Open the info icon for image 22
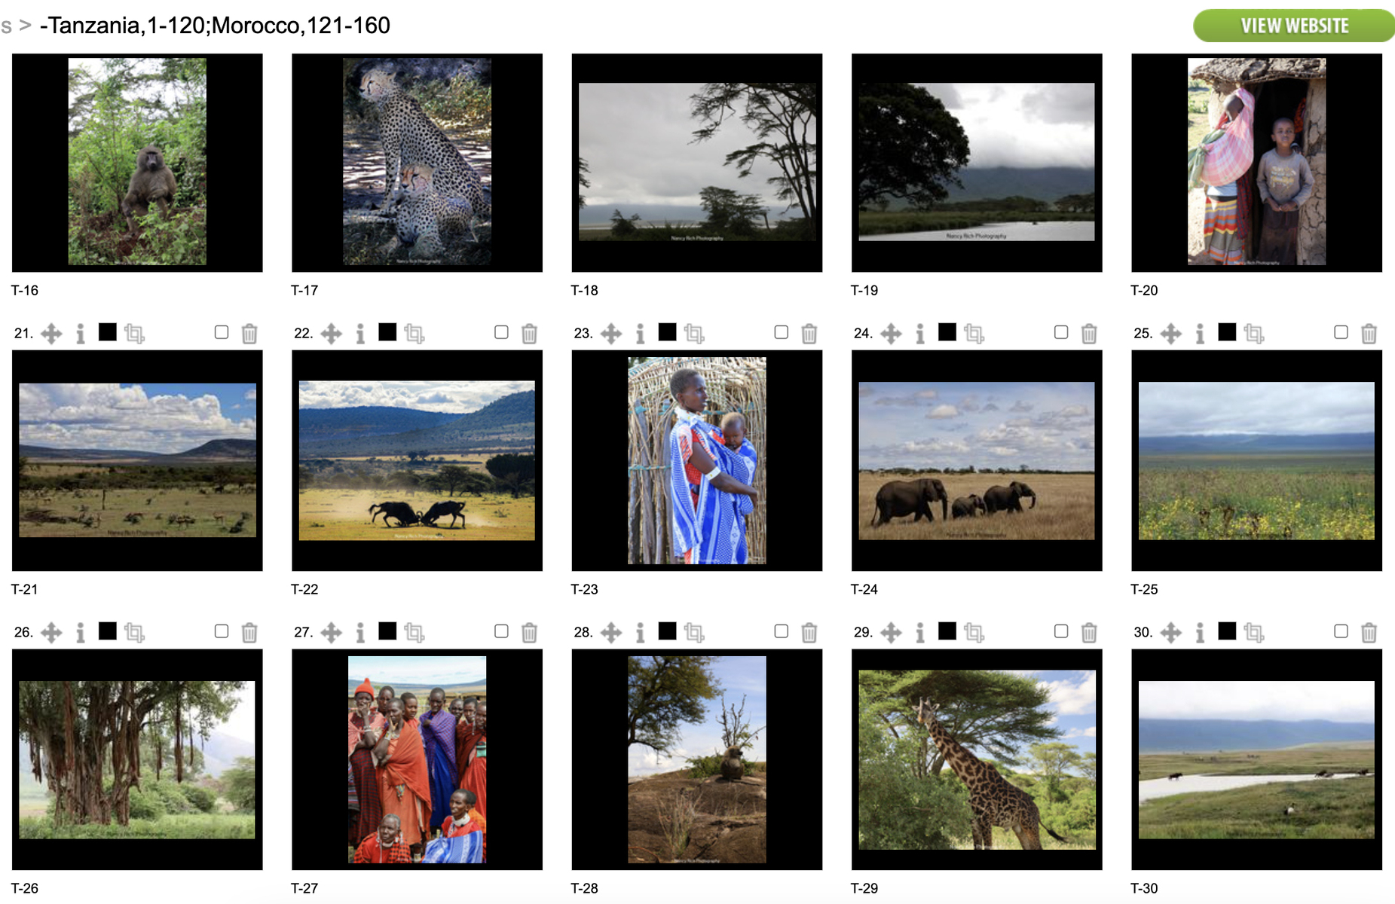The height and width of the screenshot is (904, 1395). click(x=360, y=333)
